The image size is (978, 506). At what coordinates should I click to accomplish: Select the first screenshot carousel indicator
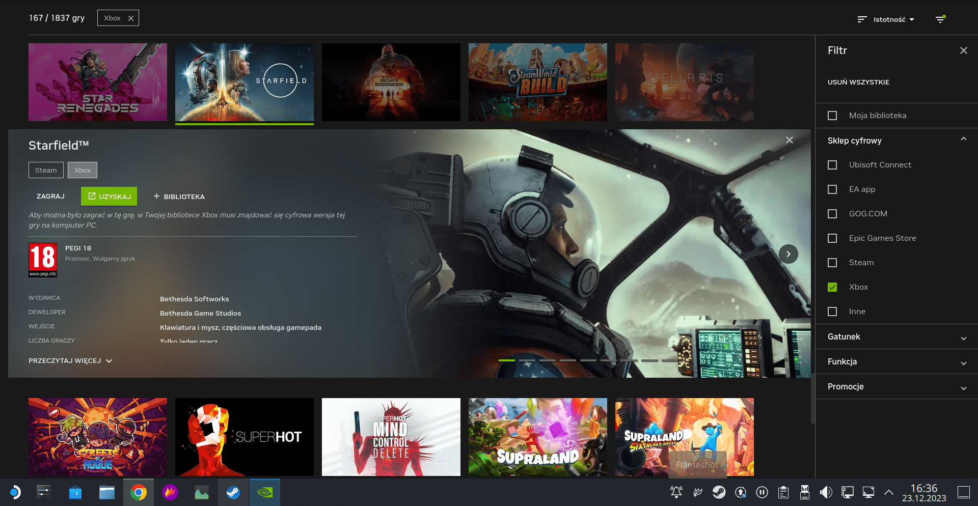click(x=507, y=360)
